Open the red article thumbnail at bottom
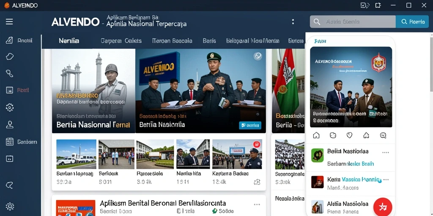The image size is (433, 216). pyautogui.click(x=76, y=208)
